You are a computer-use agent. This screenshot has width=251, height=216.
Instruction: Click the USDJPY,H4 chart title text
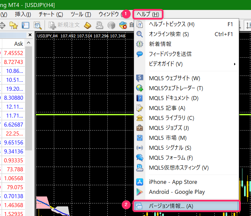[48, 36]
